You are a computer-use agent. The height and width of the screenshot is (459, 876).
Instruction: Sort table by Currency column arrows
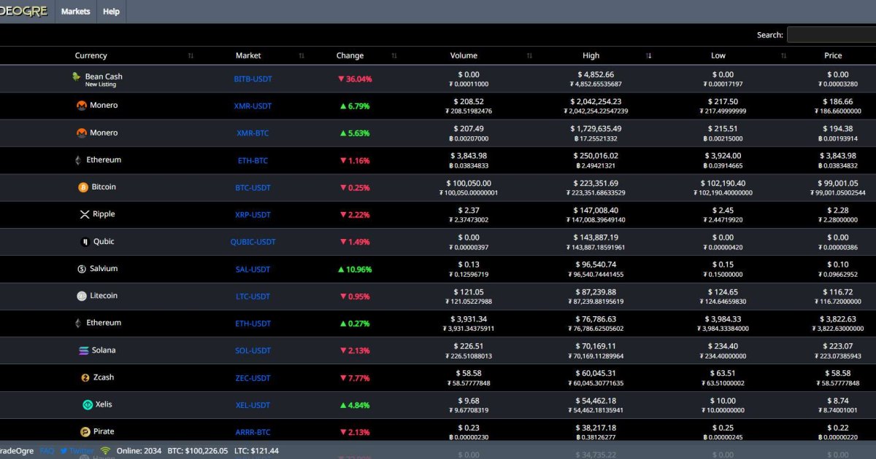[191, 56]
